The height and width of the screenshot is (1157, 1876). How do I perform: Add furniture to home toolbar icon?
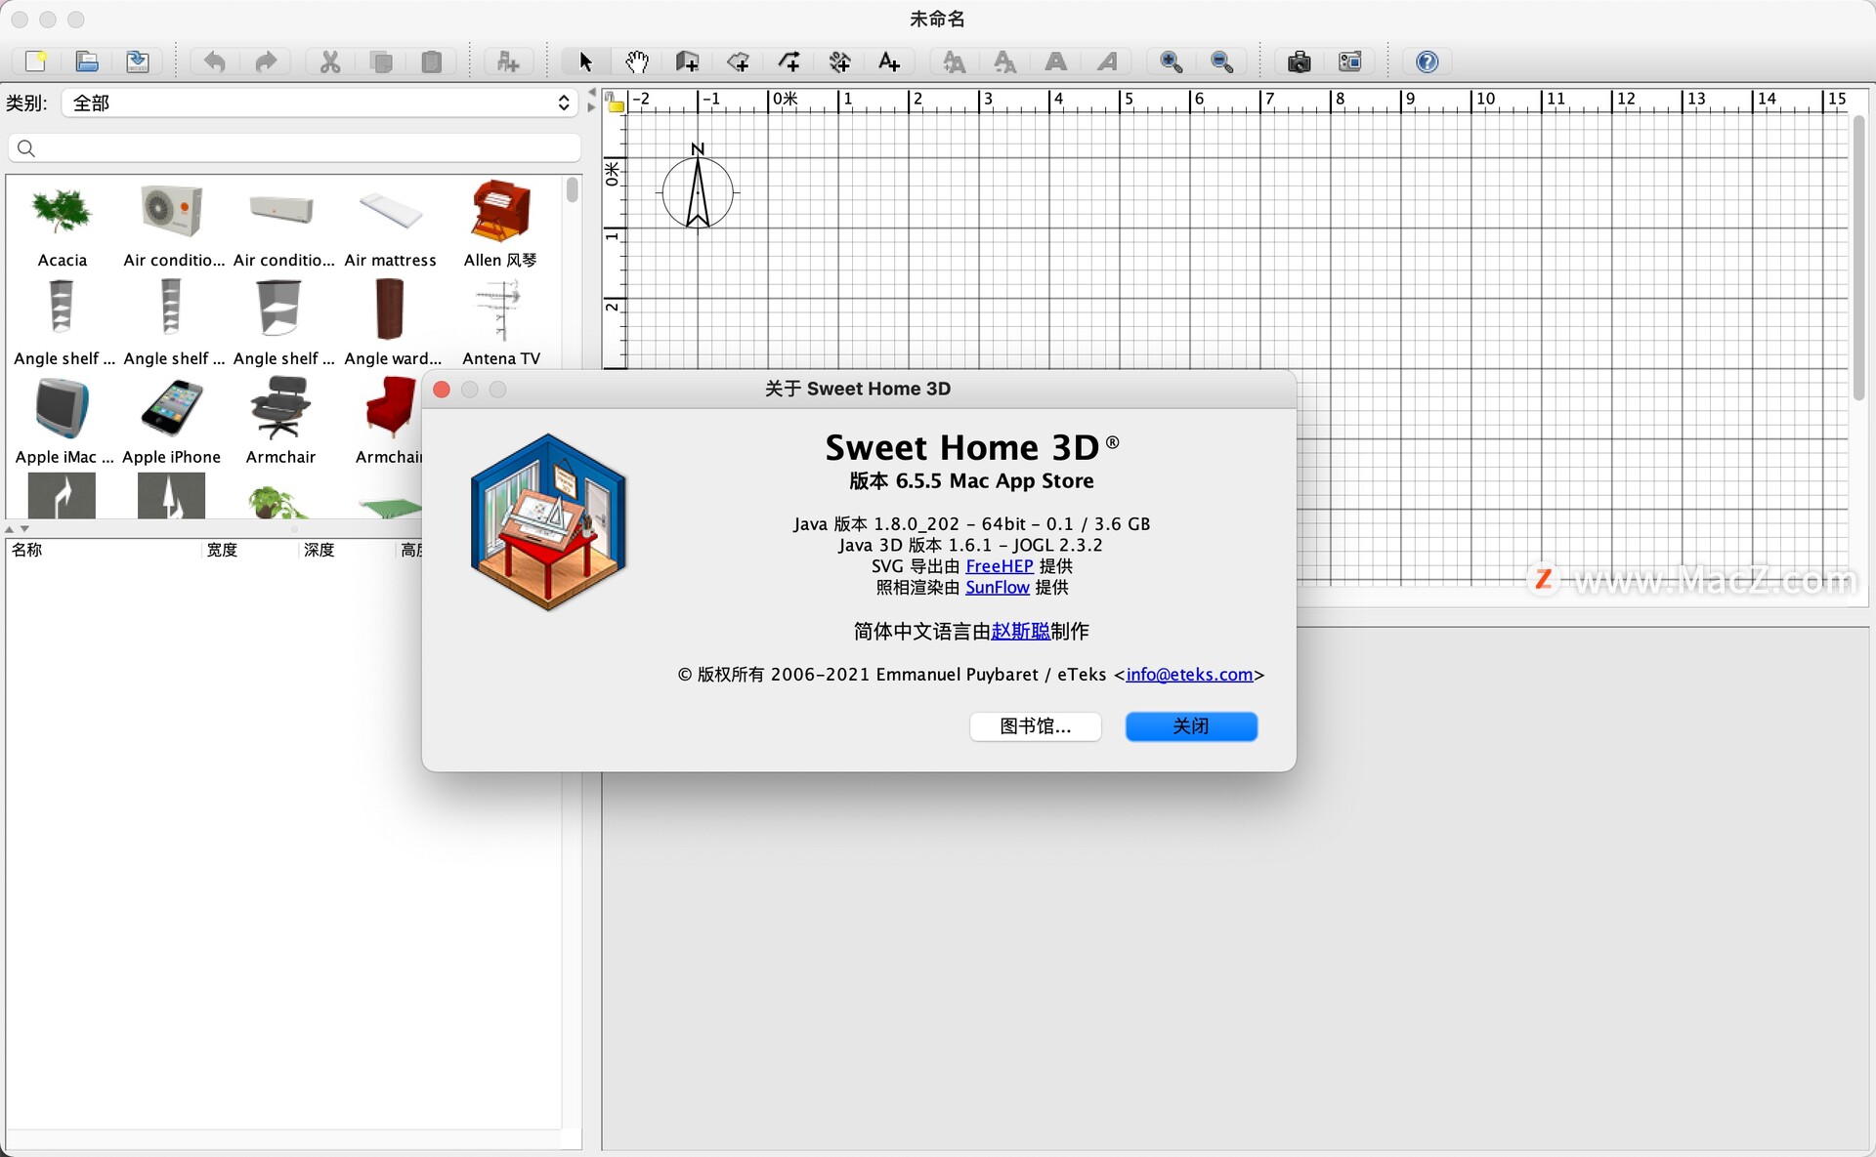(508, 62)
